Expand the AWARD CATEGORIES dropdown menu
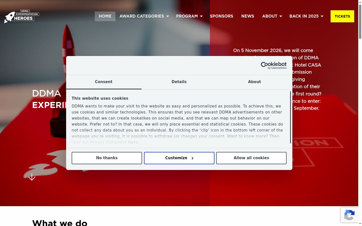 tap(144, 16)
